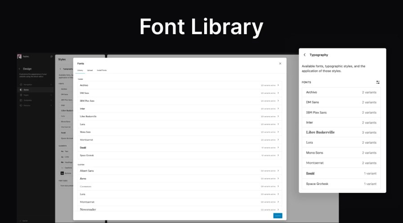Expand DM Sans variants chevron in Fonts dialog

coord(278,93)
